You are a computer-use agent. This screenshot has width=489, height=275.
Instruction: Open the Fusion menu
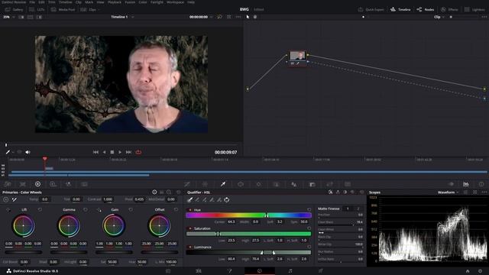click(x=130, y=2)
